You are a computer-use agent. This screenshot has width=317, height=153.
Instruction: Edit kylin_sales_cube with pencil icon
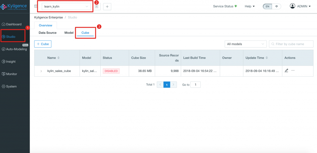click(x=286, y=71)
